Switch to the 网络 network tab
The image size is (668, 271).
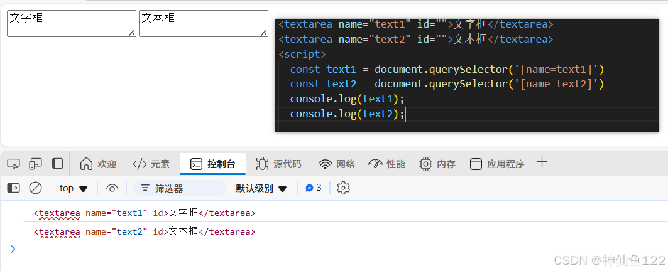(337, 164)
